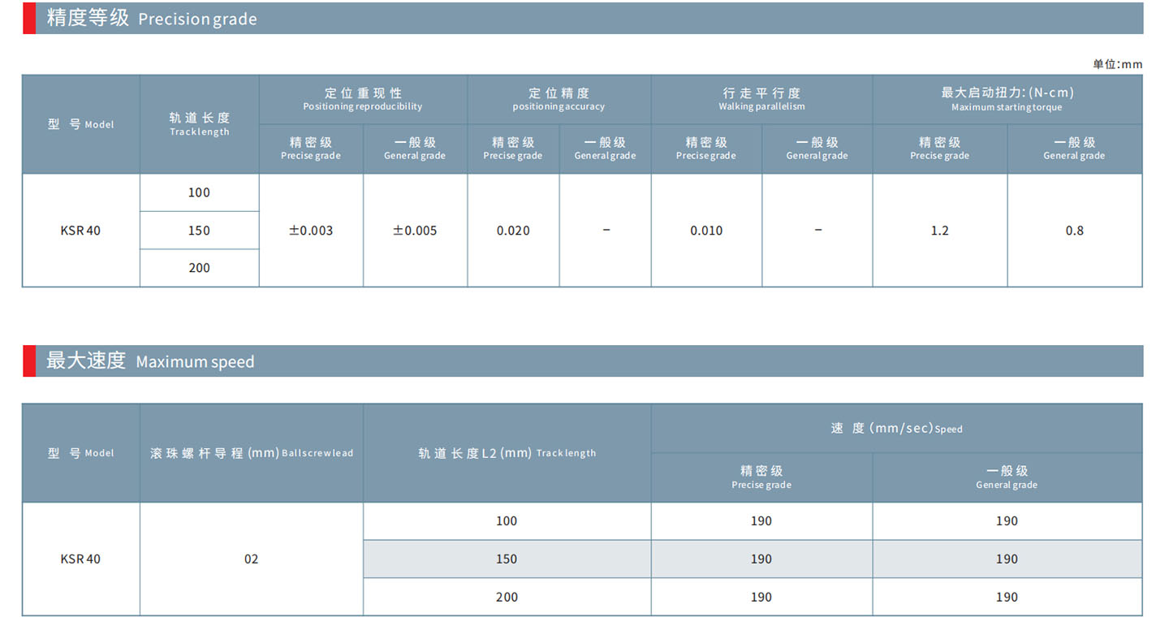Click the 0.8 starting torque value

(x=1074, y=231)
